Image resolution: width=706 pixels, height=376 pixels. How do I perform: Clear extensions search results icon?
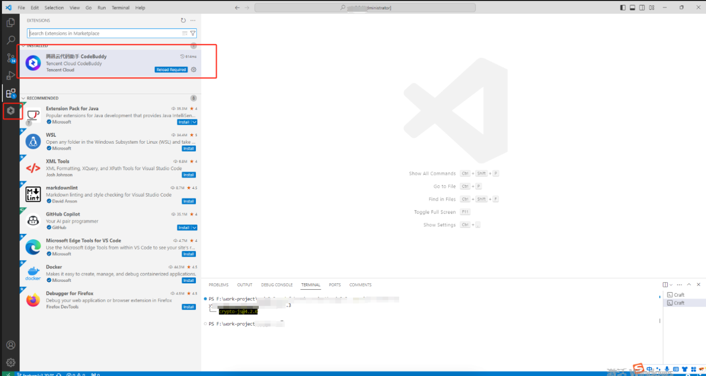[185, 33]
